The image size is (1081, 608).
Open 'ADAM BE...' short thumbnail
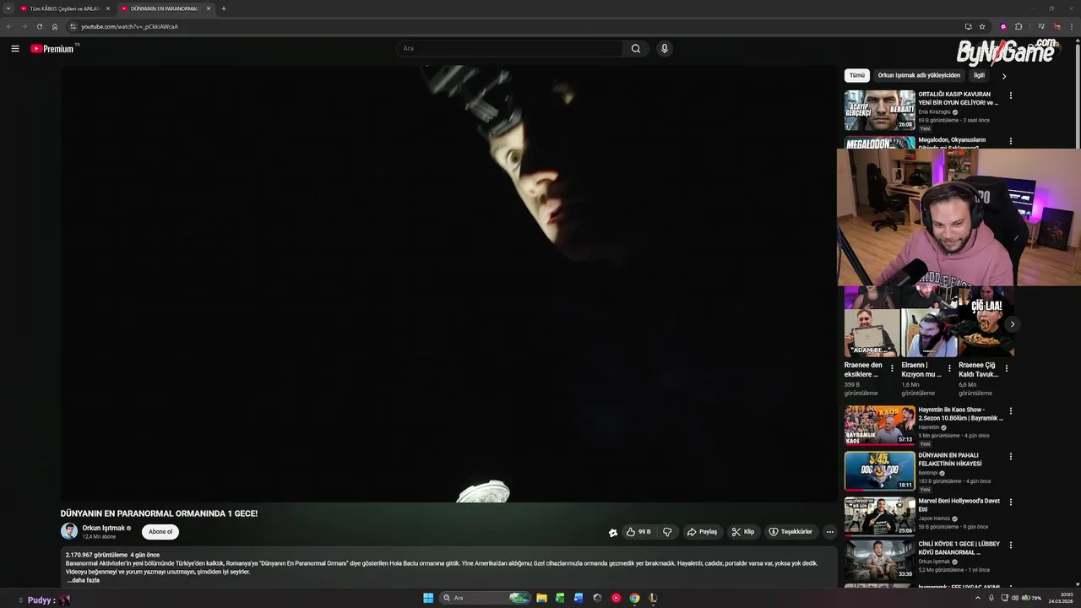[x=872, y=323]
